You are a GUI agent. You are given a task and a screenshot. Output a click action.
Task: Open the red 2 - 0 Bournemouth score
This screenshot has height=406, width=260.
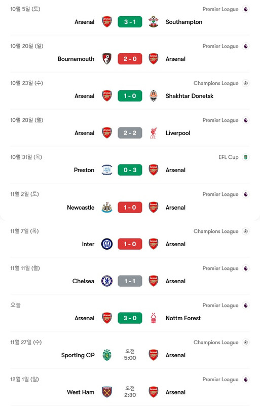[130, 59]
